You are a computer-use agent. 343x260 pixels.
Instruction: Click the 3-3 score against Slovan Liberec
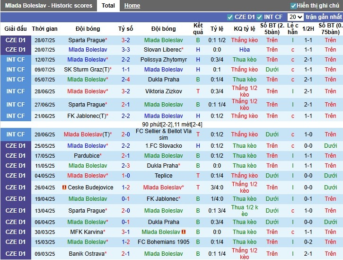point(125,50)
